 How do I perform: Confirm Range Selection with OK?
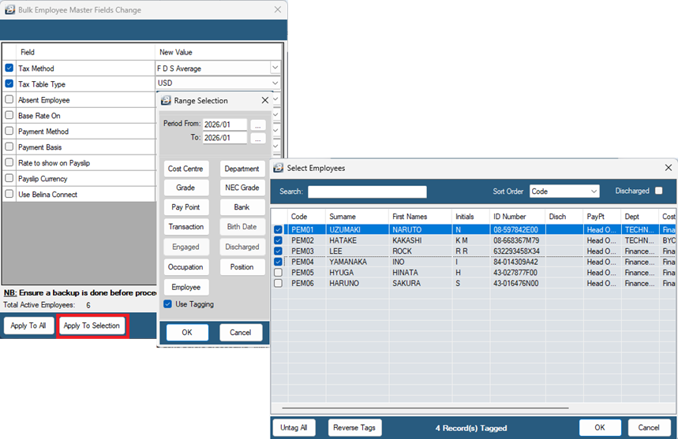187,333
